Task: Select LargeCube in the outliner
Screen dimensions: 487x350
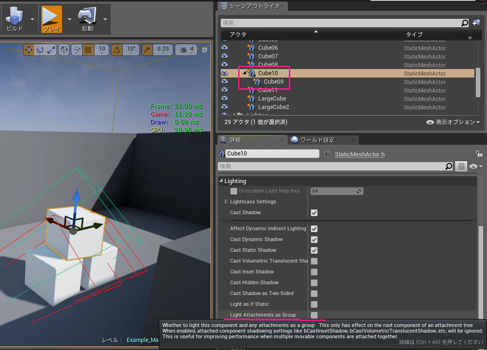Action: tap(272, 99)
